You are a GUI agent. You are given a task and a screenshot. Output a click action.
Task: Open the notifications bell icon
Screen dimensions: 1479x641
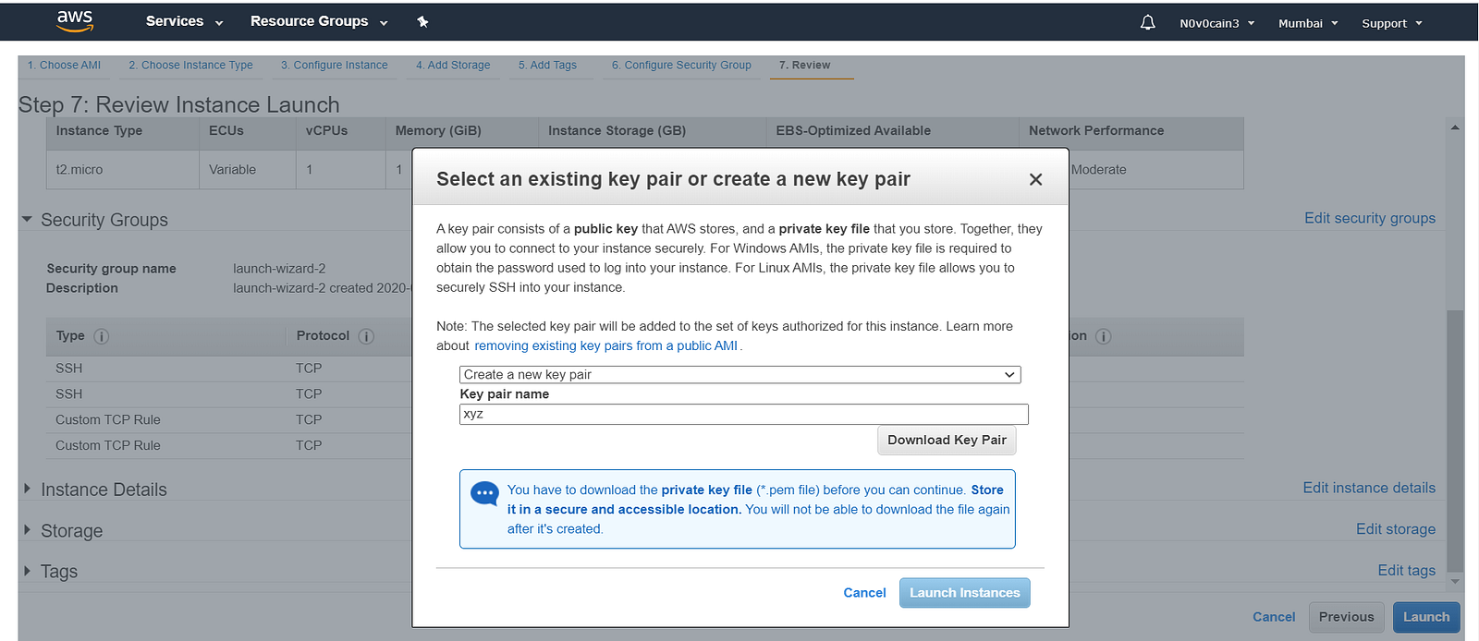[x=1147, y=22]
